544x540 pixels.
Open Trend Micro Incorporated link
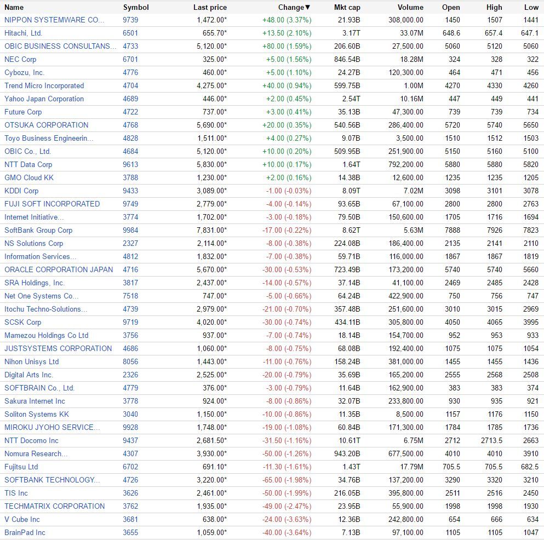pyautogui.click(x=44, y=85)
